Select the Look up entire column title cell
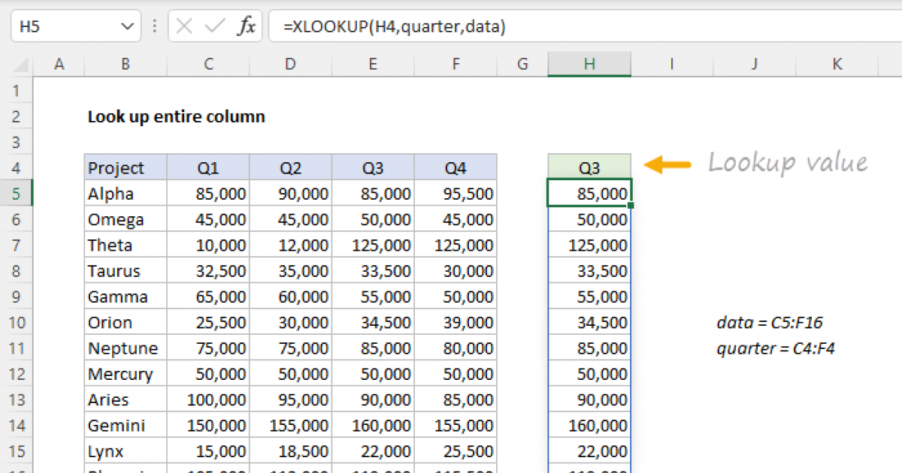 click(x=176, y=116)
